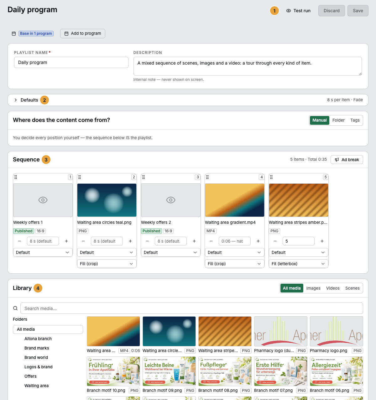Decrease duration of Weekly offers 1 with minus
The width and height of the screenshot is (376, 400).
coord(19,241)
